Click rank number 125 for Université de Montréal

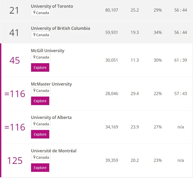click(15, 161)
